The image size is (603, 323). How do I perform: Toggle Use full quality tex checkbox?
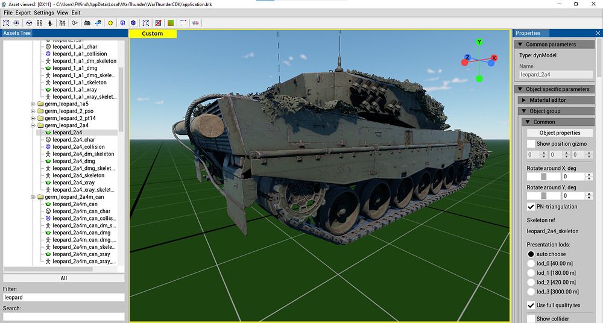coord(531,306)
